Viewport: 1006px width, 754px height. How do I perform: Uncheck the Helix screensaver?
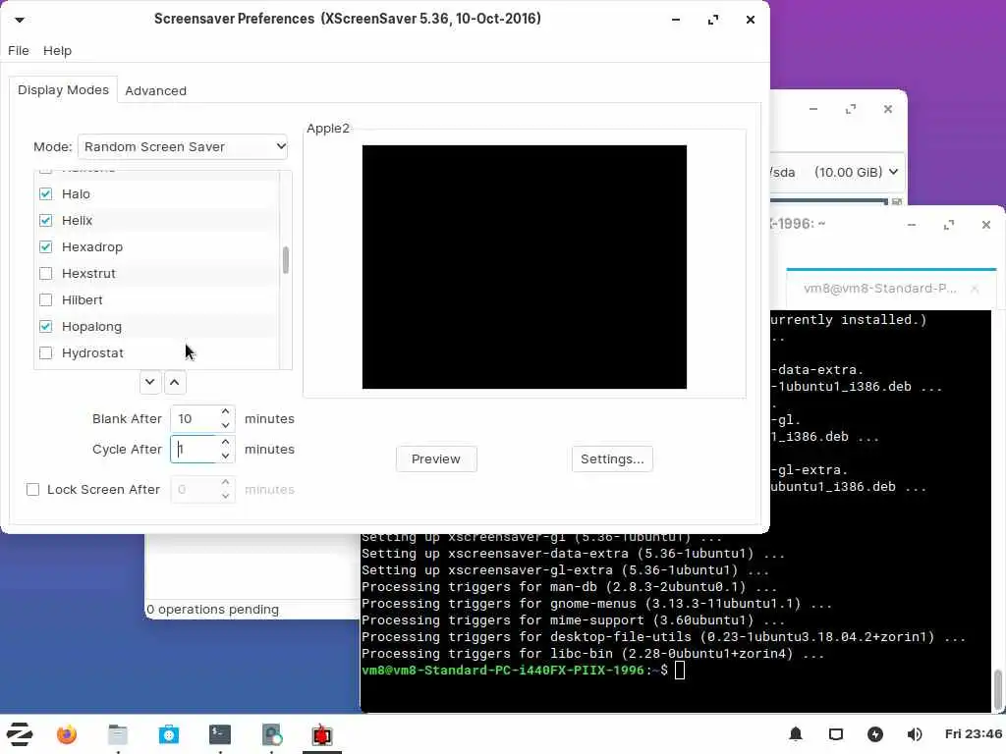45,220
